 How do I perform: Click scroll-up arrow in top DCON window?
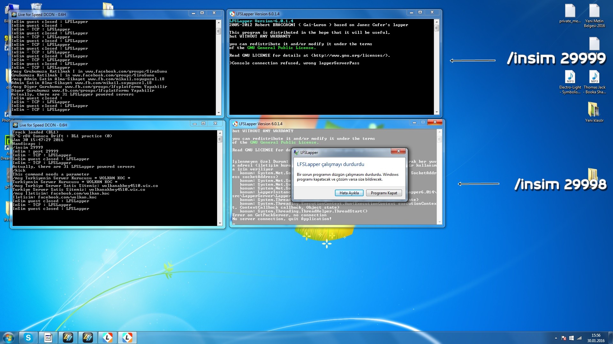pyautogui.click(x=219, y=22)
